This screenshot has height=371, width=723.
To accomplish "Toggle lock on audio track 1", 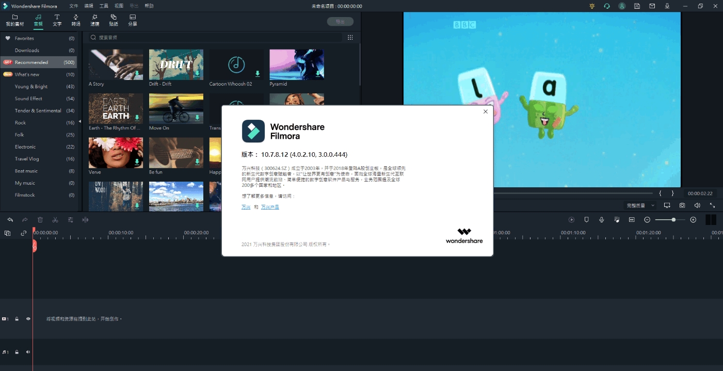I will 17,352.
